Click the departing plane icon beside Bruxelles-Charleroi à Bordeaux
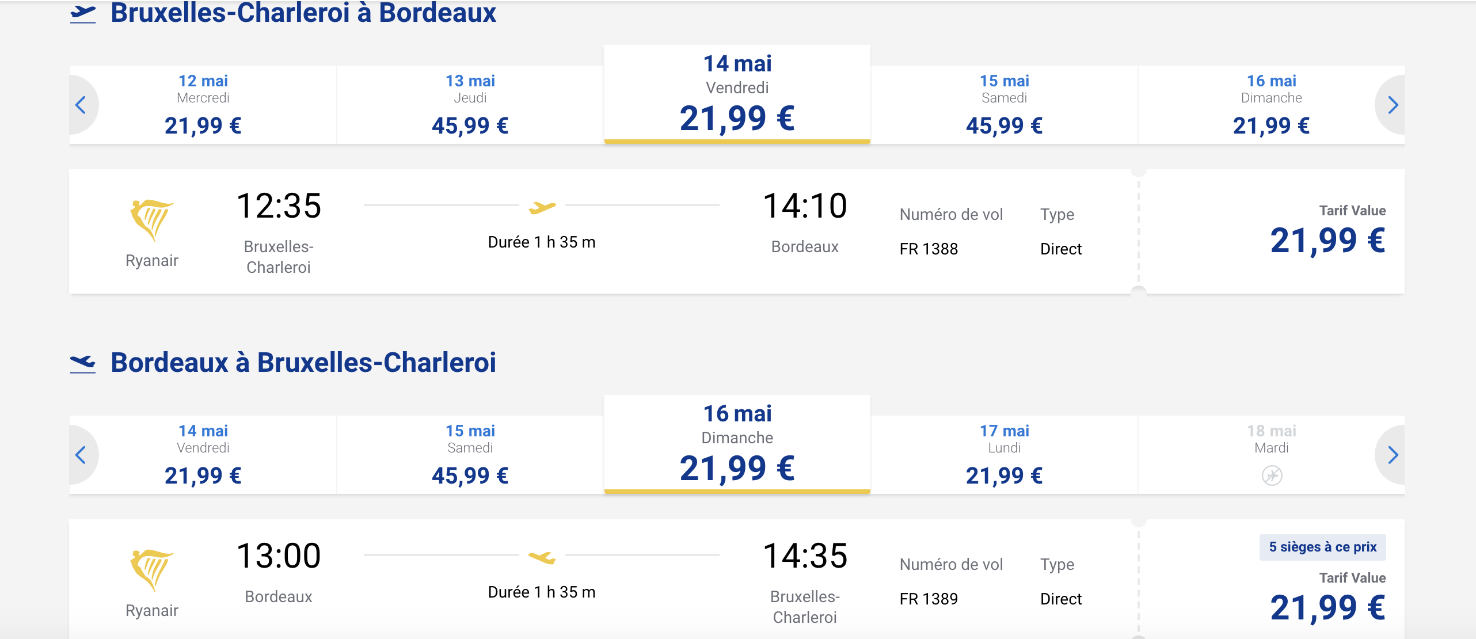1476x639 pixels. 83,14
